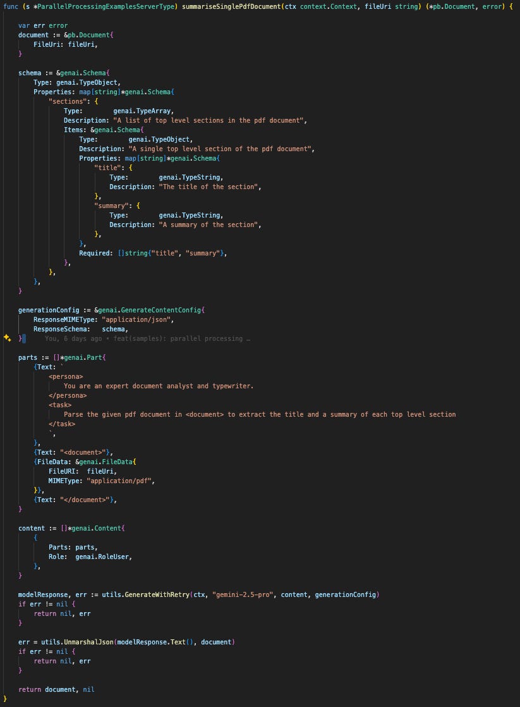Screen dimensions: 520x707
Task: Click the genai.Content slice type
Action: (97, 529)
